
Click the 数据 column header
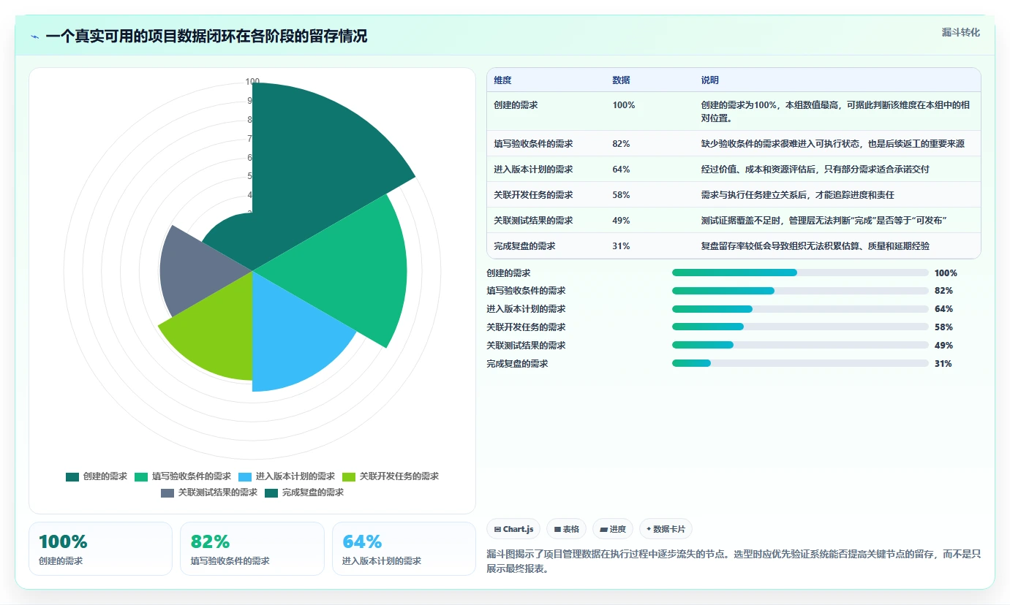(x=621, y=80)
